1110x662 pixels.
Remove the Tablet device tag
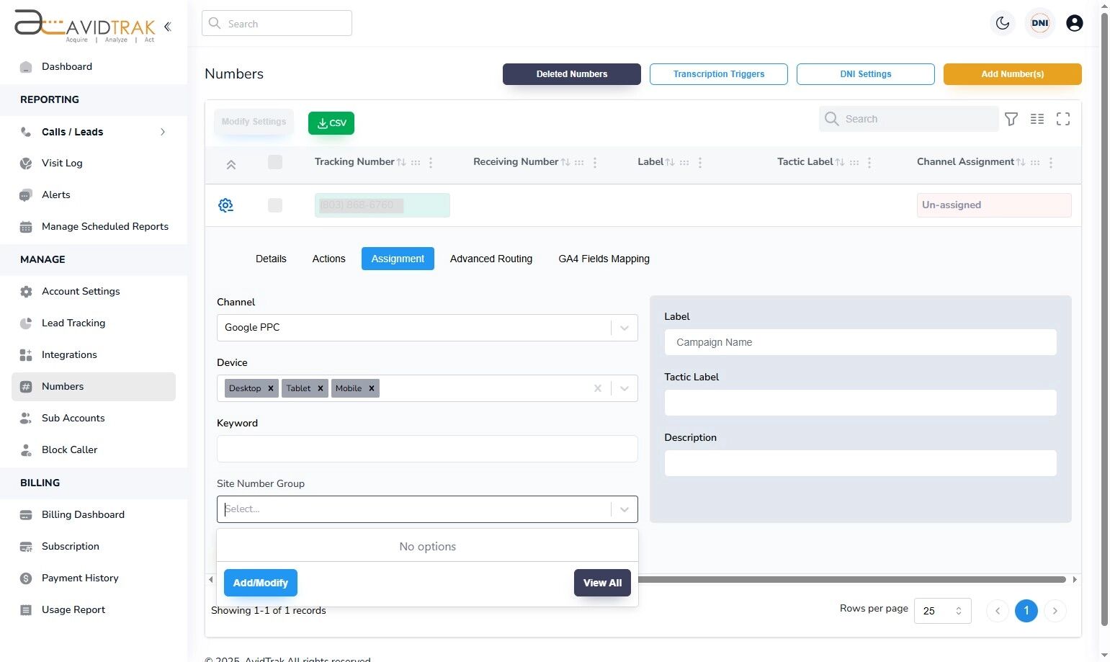click(321, 388)
